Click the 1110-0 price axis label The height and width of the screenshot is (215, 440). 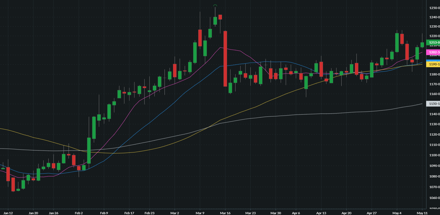click(434, 145)
